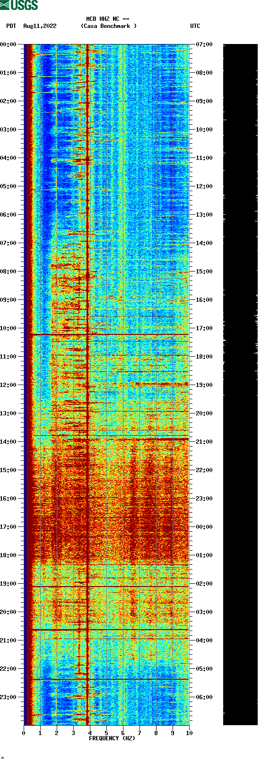The height and width of the screenshot is (763, 261).
Task: Click the black seismogram trace panel
Action: tap(240, 385)
